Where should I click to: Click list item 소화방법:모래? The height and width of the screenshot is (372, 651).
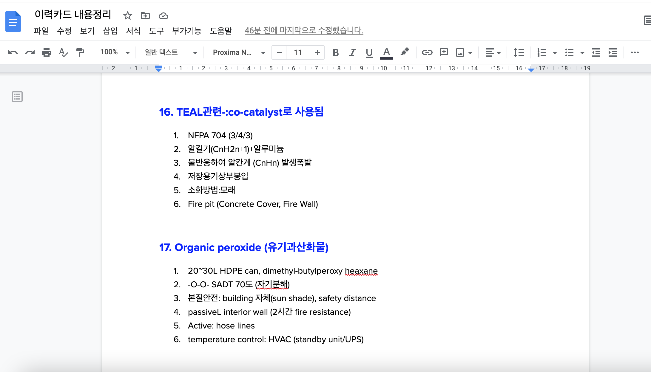click(211, 190)
